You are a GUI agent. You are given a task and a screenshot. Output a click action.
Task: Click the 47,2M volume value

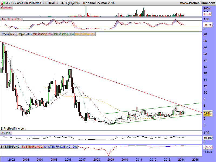207,14
